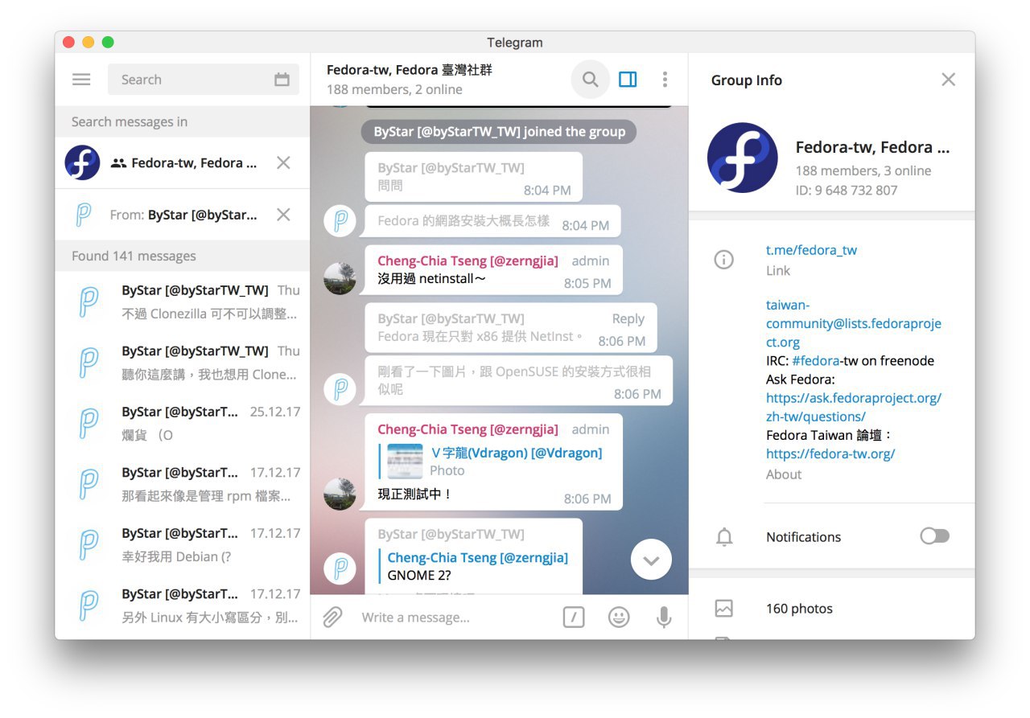
Task: Click the Ｖ字龍(Vdragon) quoted reply name
Action: point(516,453)
